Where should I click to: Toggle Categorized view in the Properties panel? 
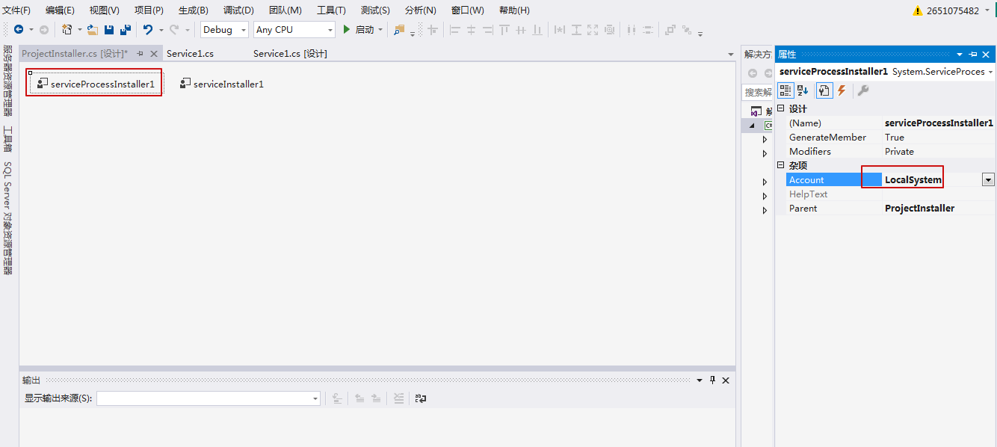(x=785, y=90)
